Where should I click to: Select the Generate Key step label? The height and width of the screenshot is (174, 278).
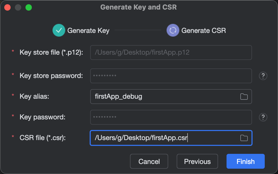tap(88, 31)
